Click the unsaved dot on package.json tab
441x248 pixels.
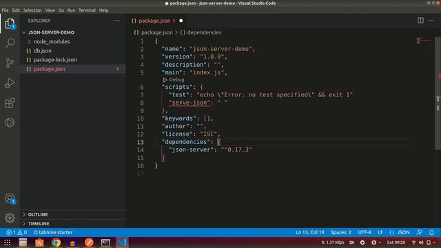tap(181, 21)
